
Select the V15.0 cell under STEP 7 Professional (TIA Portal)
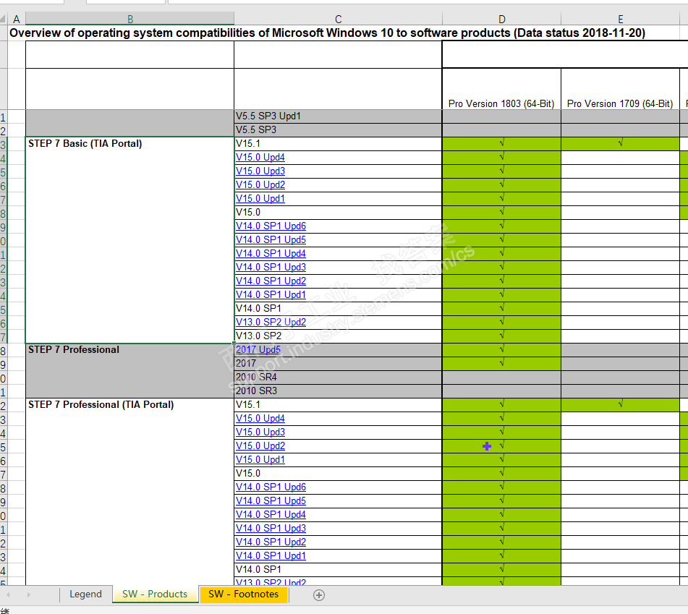click(x=338, y=473)
